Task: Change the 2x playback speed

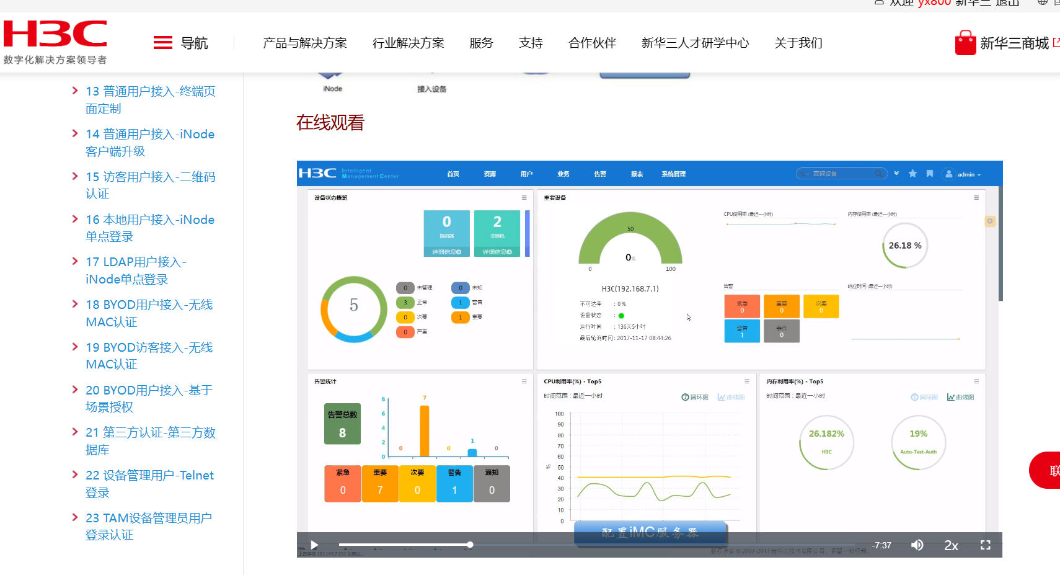Action: point(951,545)
